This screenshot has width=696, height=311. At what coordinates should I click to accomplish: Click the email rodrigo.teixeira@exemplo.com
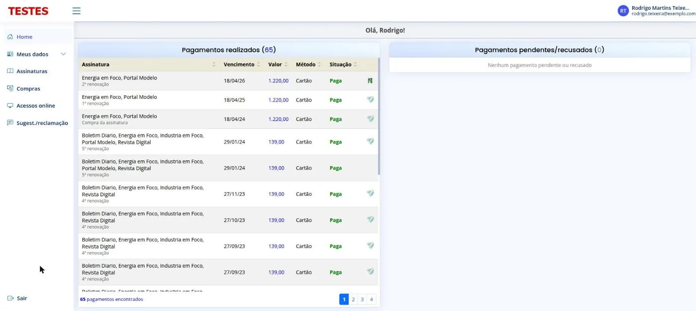coord(663,14)
